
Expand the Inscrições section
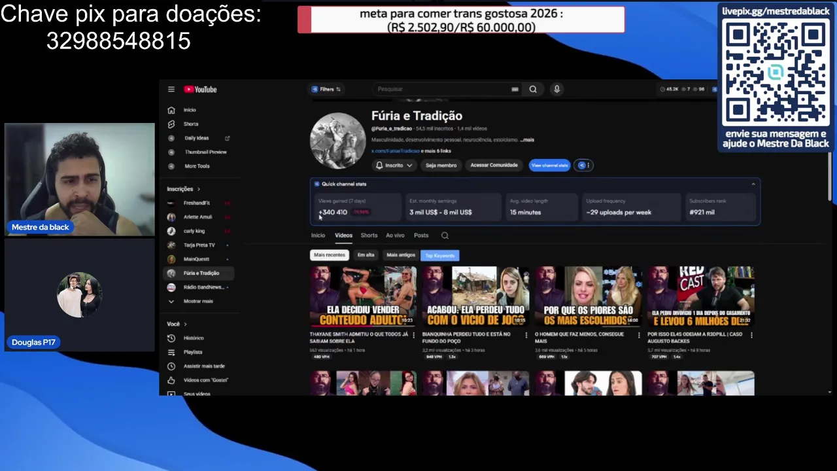[184, 189]
